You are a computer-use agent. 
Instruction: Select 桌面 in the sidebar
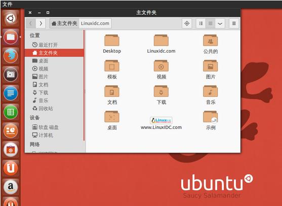pos(54,61)
